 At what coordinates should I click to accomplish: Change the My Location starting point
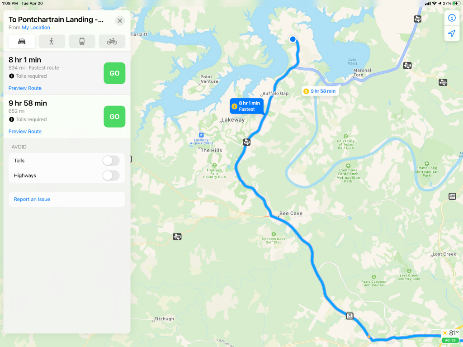pyautogui.click(x=36, y=28)
